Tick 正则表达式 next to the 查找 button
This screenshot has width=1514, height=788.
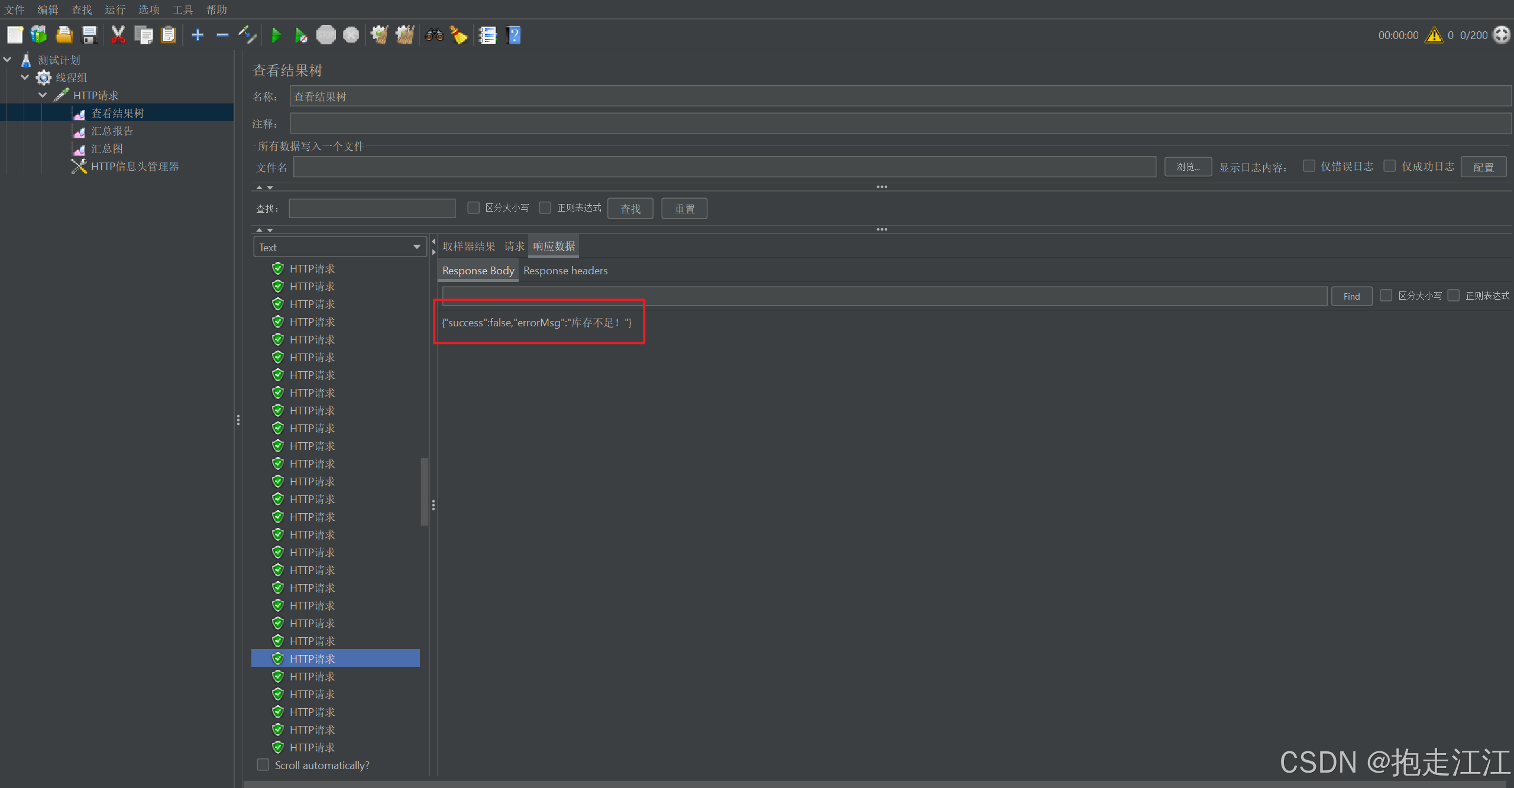(x=545, y=207)
